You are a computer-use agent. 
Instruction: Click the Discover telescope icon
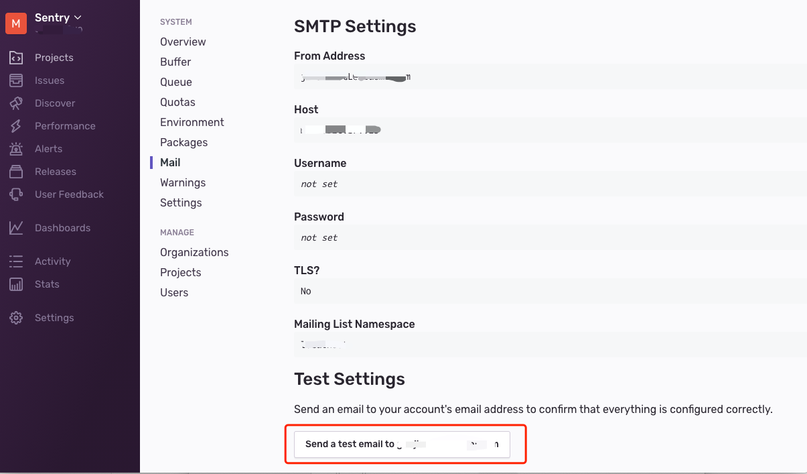[x=16, y=103]
